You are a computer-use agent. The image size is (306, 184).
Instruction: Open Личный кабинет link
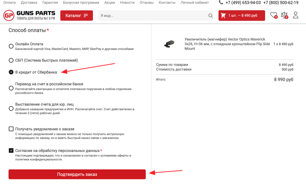(195, 3)
